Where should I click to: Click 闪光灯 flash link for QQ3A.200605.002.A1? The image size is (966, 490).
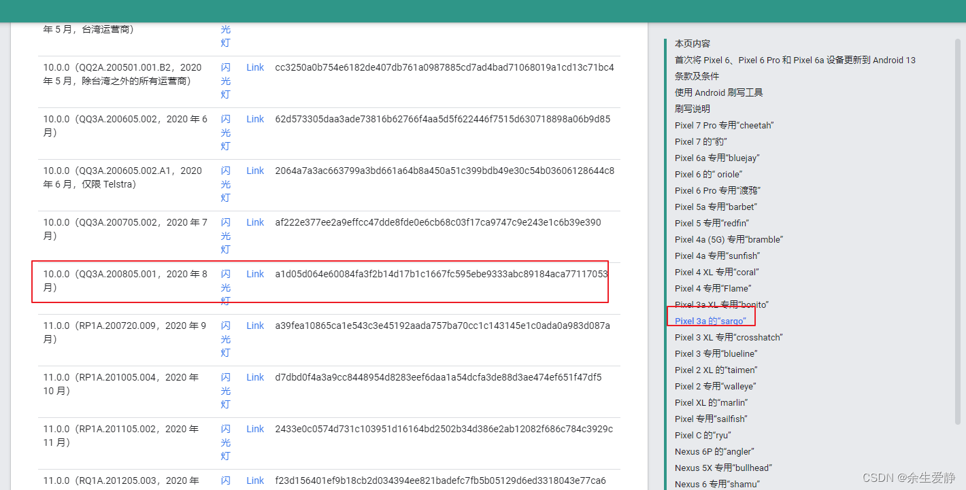[226, 184]
